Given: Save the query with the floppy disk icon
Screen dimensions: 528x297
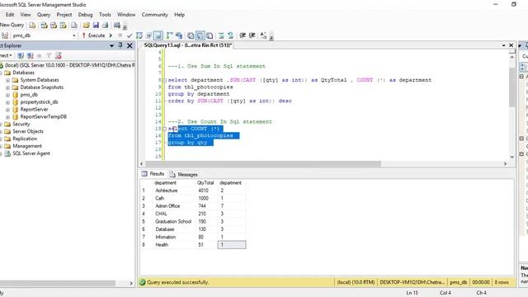Looking at the screenshot, I should (x=96, y=26).
